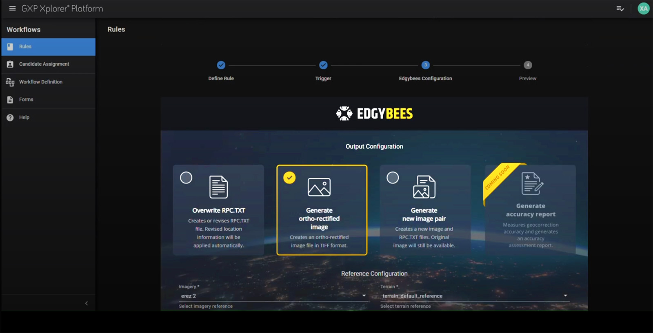Click the ortho-rectified image picture icon

[x=319, y=187]
